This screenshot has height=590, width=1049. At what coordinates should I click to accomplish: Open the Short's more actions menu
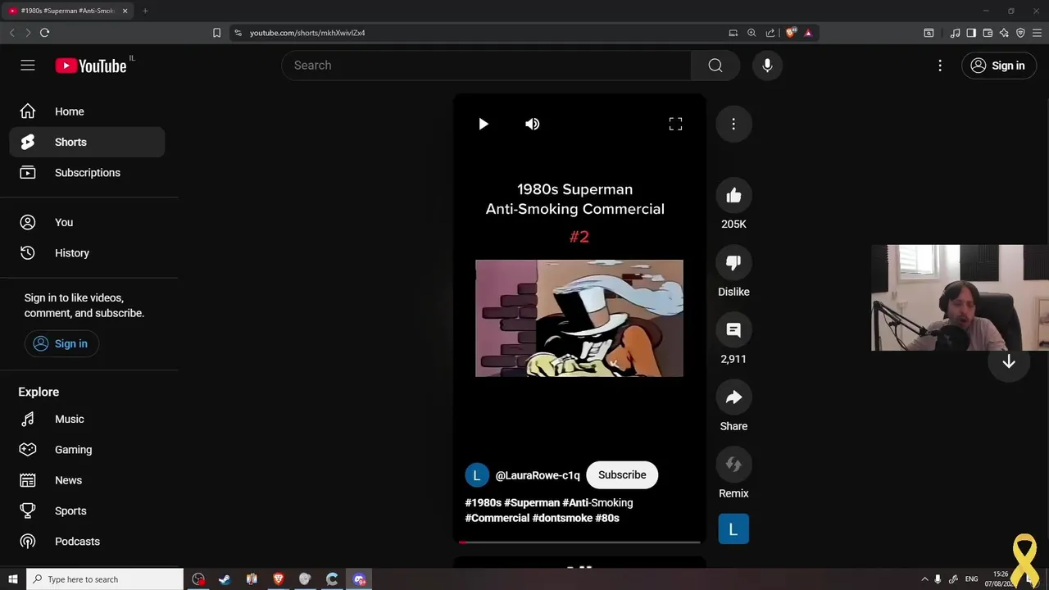pos(733,124)
